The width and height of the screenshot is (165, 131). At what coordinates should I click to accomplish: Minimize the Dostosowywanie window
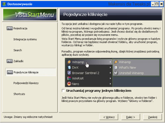153,4
